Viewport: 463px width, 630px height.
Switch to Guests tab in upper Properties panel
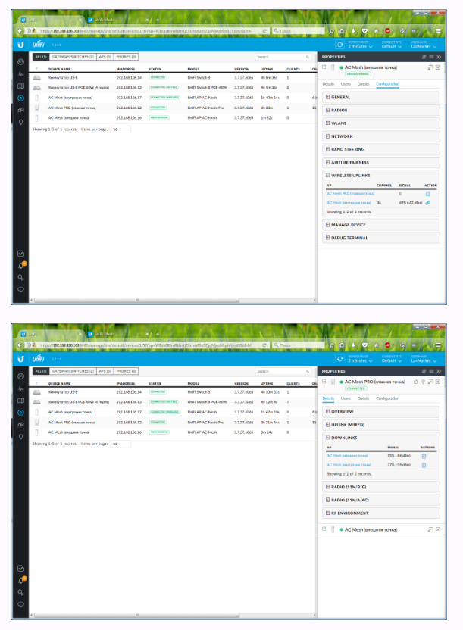(x=363, y=84)
